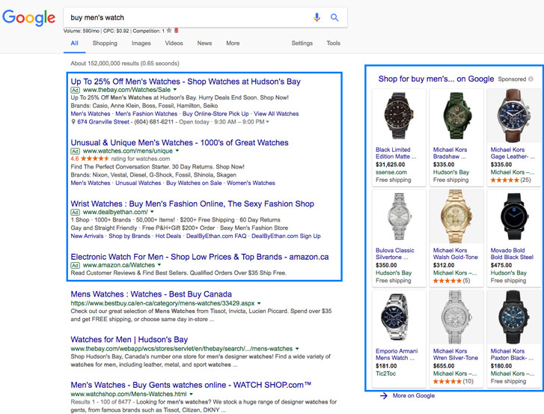544x414 pixels.
Task: Click Movado Bold Black Steel product title
Action: coord(512,254)
